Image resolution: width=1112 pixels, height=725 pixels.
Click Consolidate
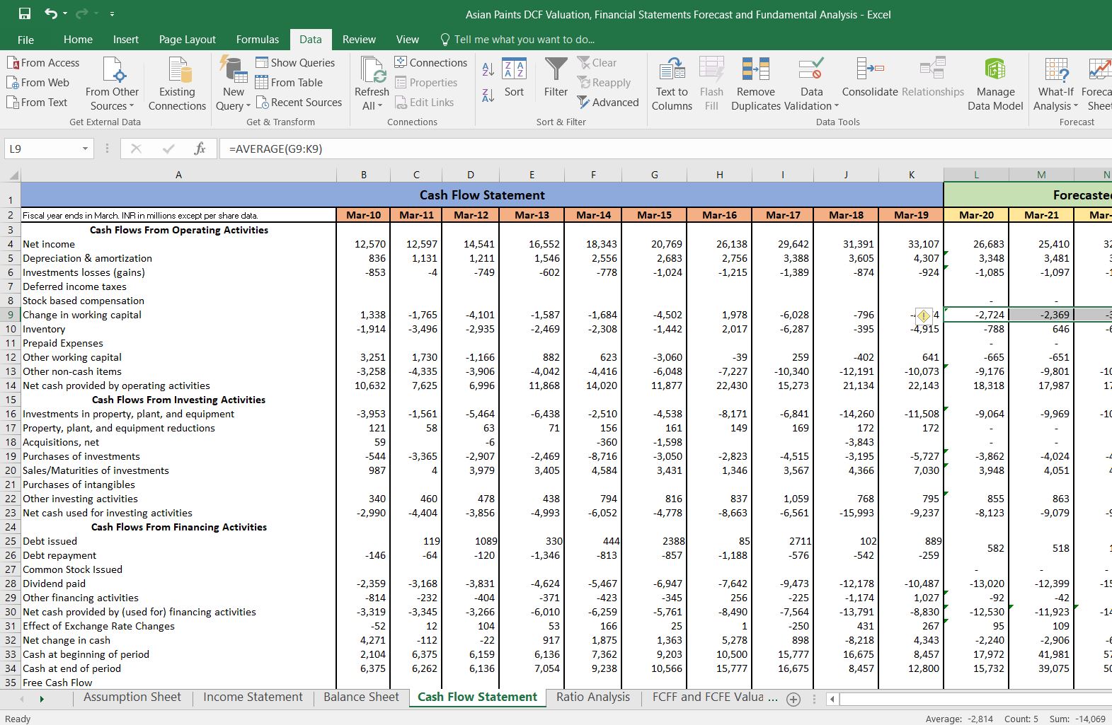pos(870,78)
